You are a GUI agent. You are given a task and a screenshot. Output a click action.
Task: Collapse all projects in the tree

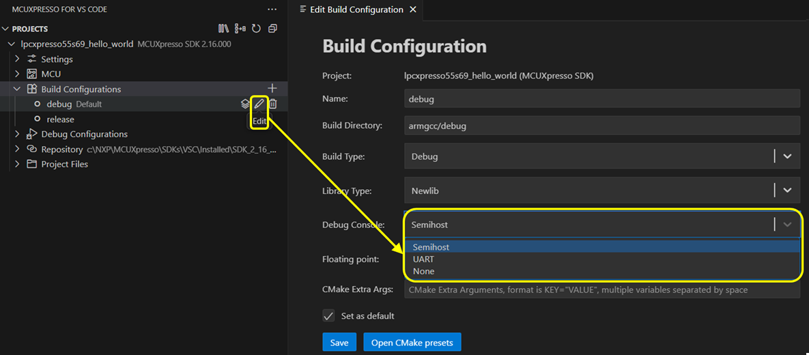272,29
